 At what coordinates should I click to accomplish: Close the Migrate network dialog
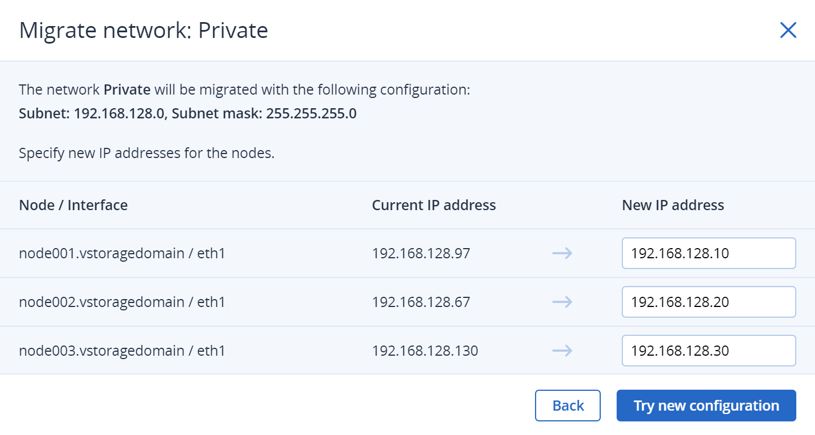coord(788,31)
